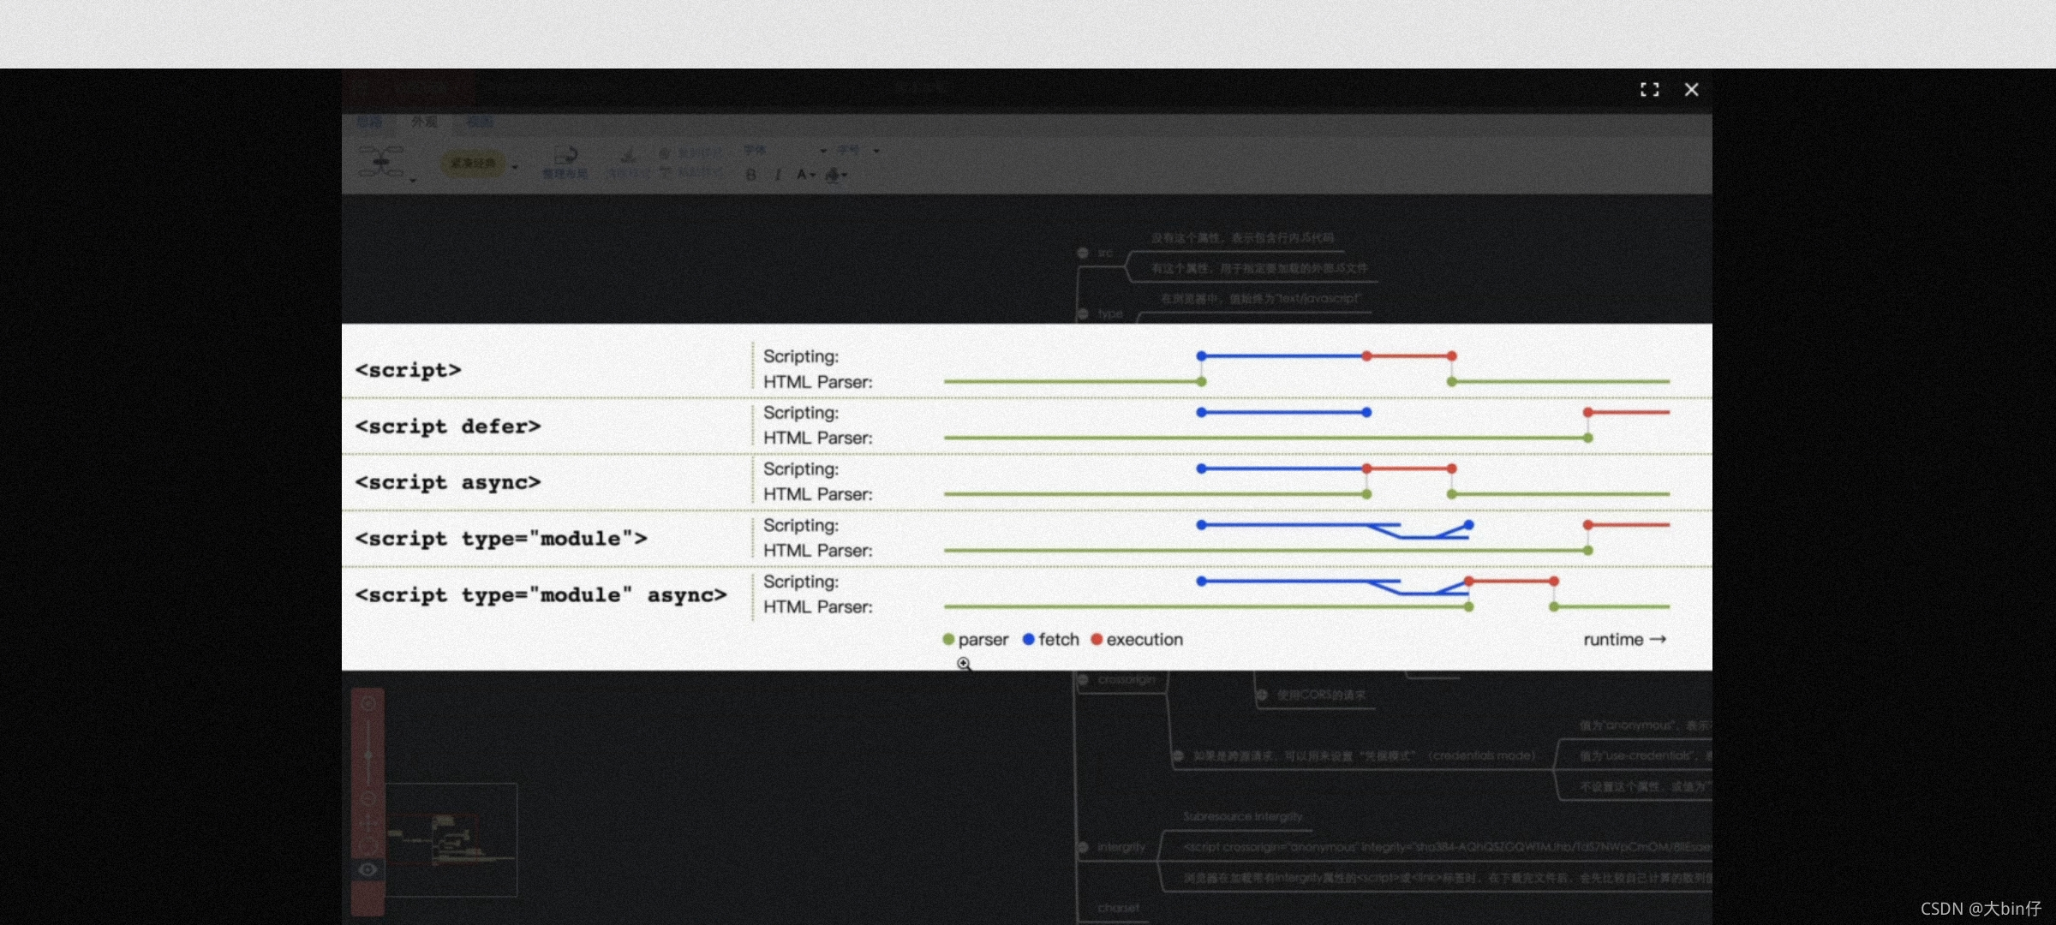Select the "Subresource Intergrity" mind-map node
Viewport: 2056px width, 925px height.
[1242, 817]
